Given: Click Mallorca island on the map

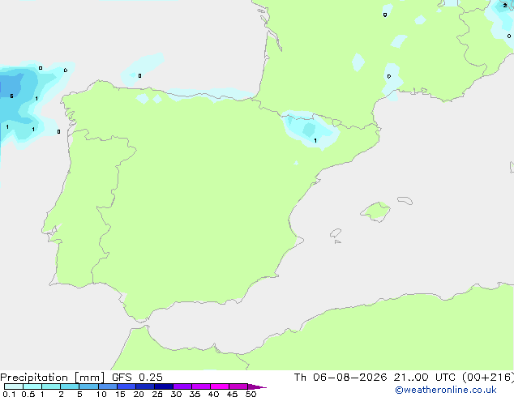Looking at the screenshot, I should (375, 211).
